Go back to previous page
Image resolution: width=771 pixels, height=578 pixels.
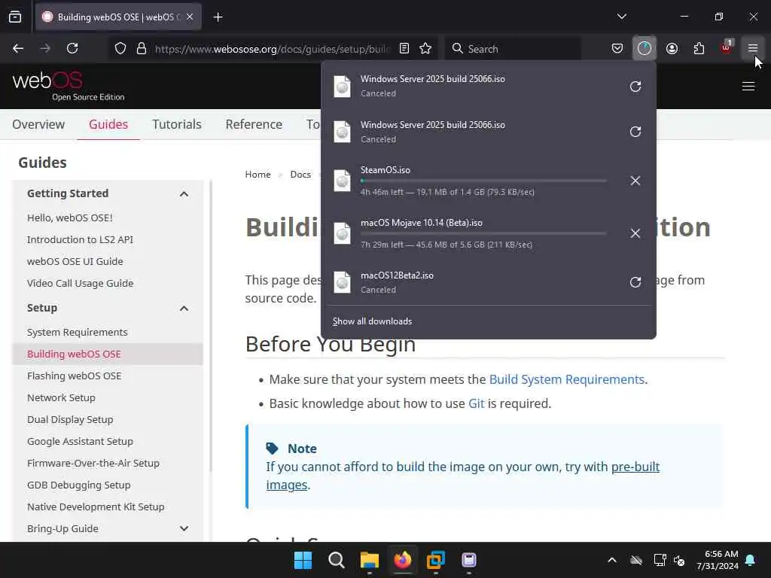[18, 48]
